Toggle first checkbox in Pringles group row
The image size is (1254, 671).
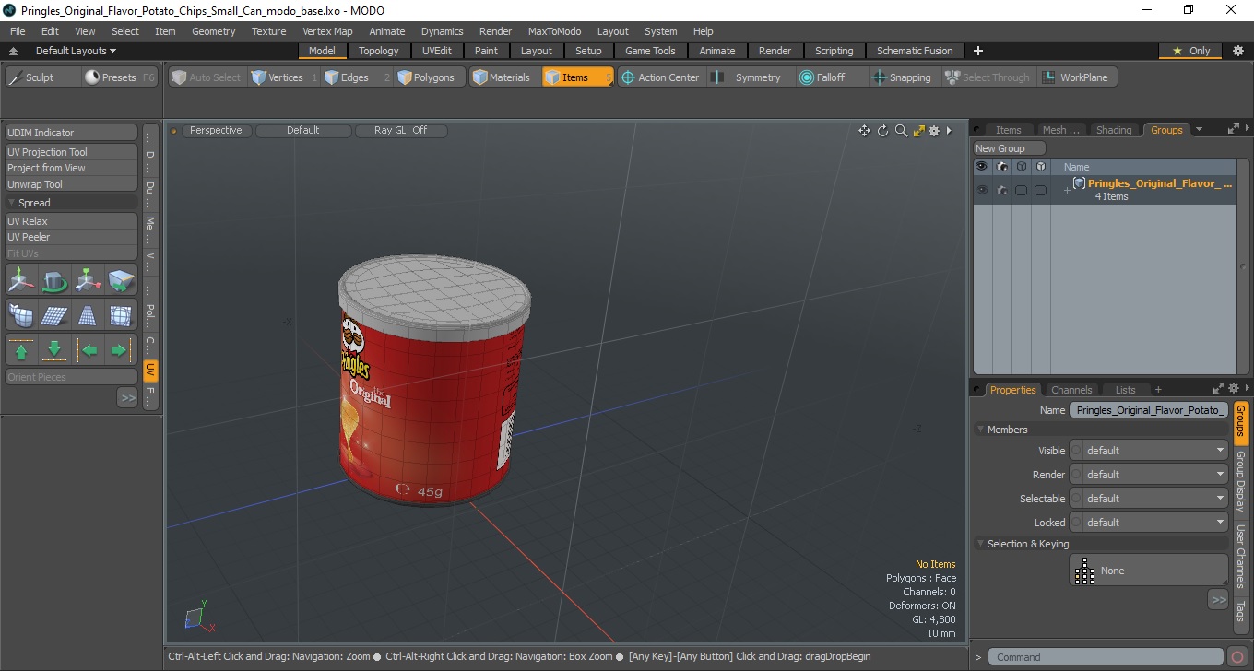pyautogui.click(x=1021, y=190)
